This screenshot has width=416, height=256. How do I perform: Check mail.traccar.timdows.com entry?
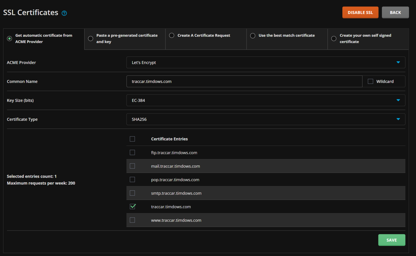[x=132, y=166]
